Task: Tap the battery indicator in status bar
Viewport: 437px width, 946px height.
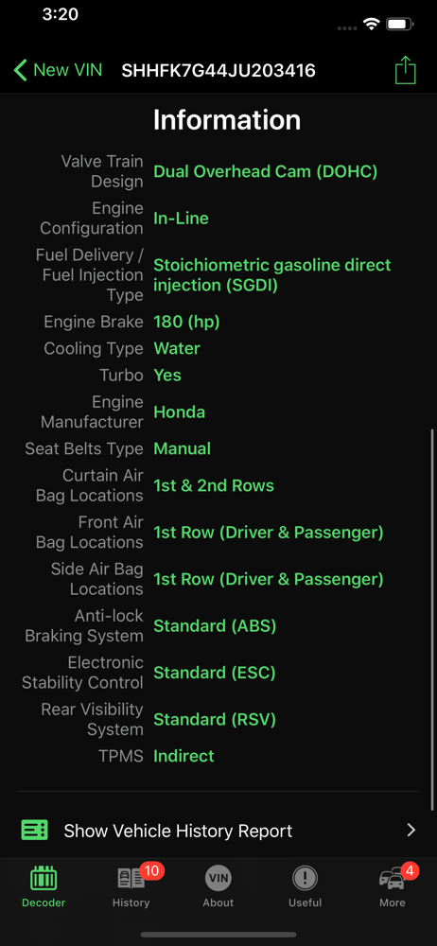Action: (x=399, y=25)
